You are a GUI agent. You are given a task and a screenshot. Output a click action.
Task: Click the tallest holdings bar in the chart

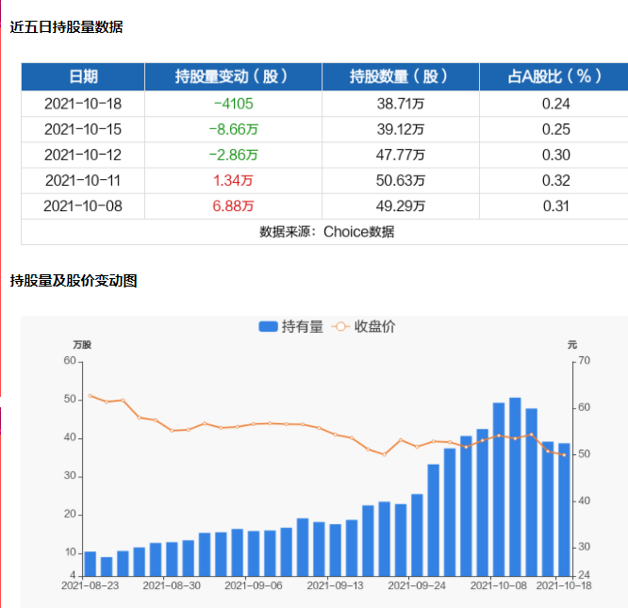515,487
